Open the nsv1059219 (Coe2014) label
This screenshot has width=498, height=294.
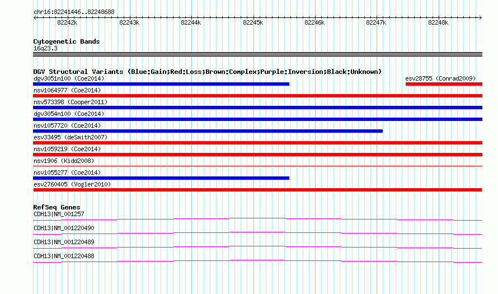67,149
